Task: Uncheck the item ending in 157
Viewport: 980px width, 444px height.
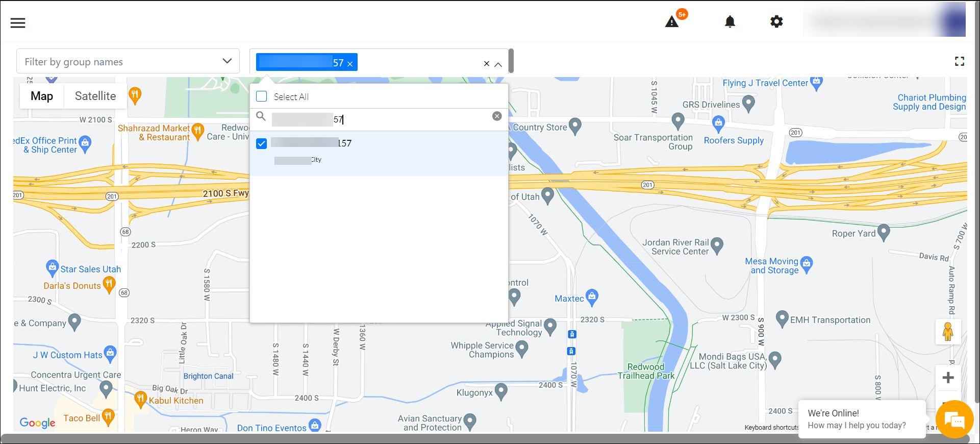Action: 262,143
